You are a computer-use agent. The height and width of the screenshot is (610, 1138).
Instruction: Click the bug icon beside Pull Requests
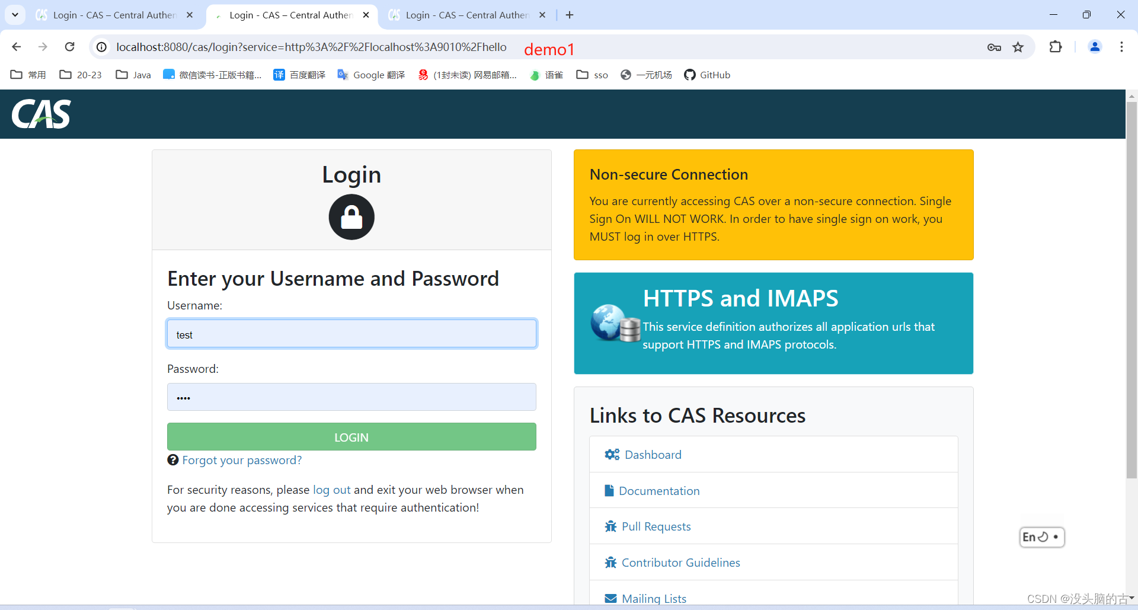click(x=610, y=526)
